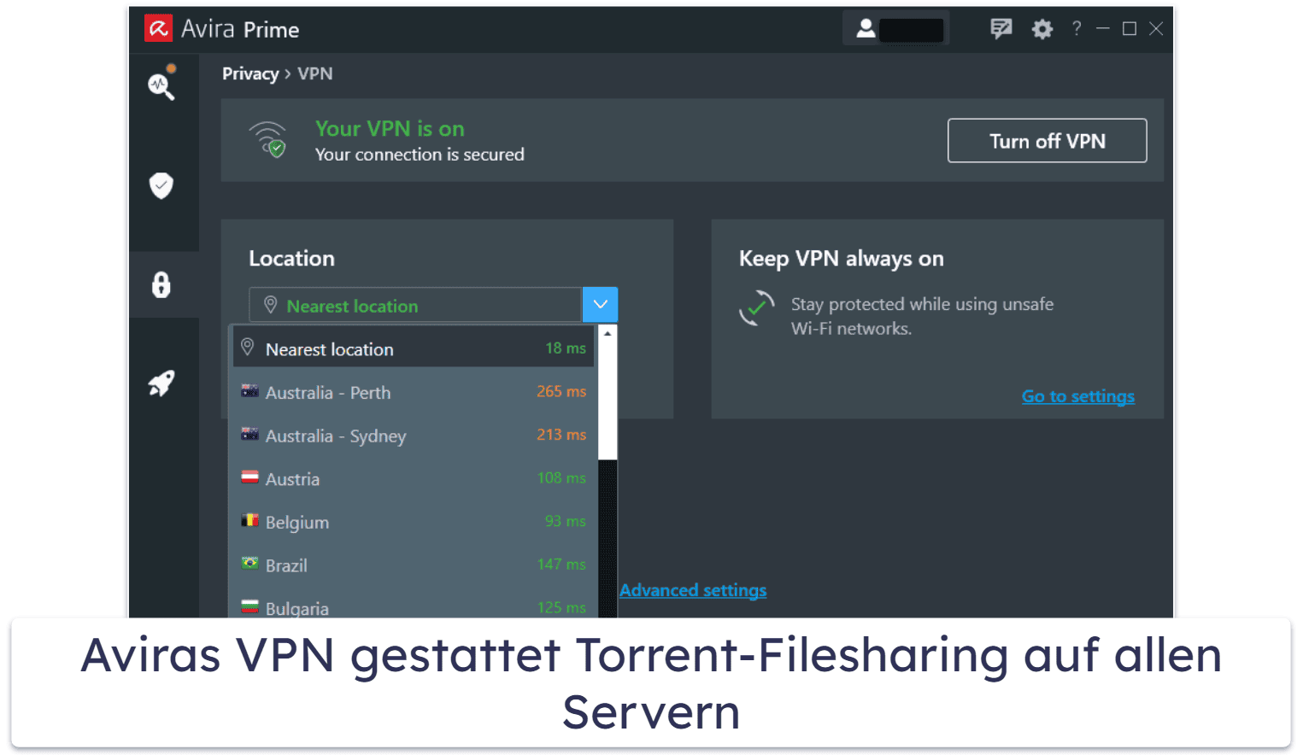Click 'Your connection is secured' text
1303x755 pixels.
420,155
